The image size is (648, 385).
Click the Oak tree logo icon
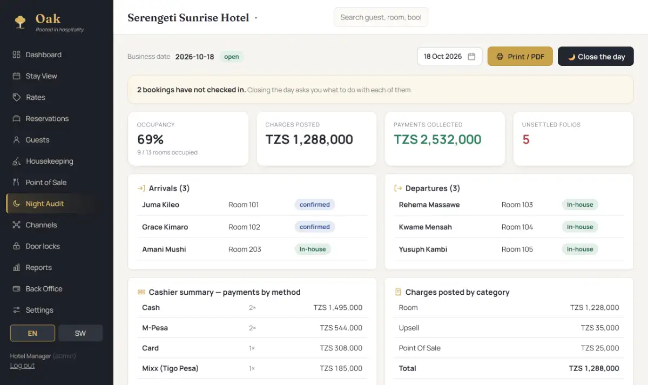point(20,22)
